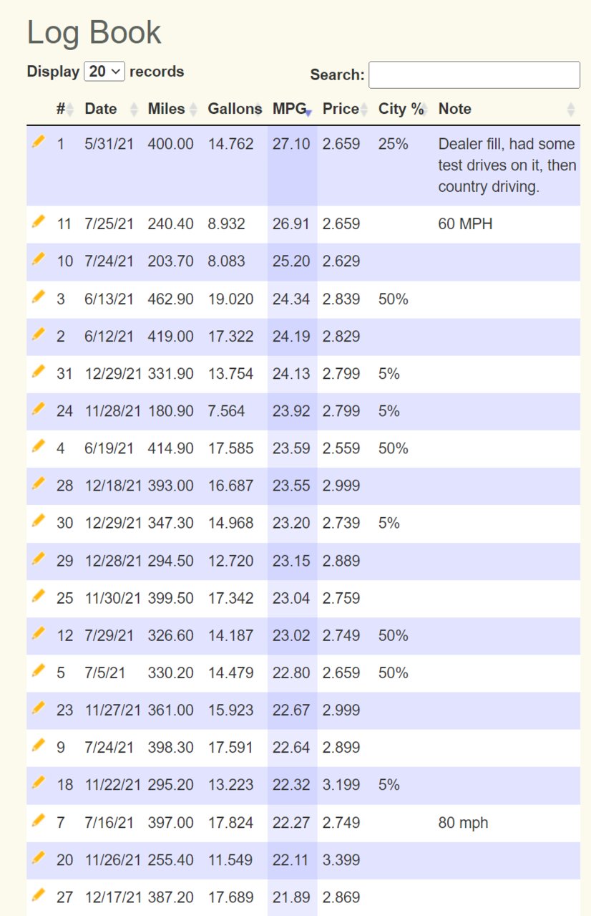Screen dimensions: 591x916
Task: Edit the 80 mph entry number 7
Action: [39, 820]
